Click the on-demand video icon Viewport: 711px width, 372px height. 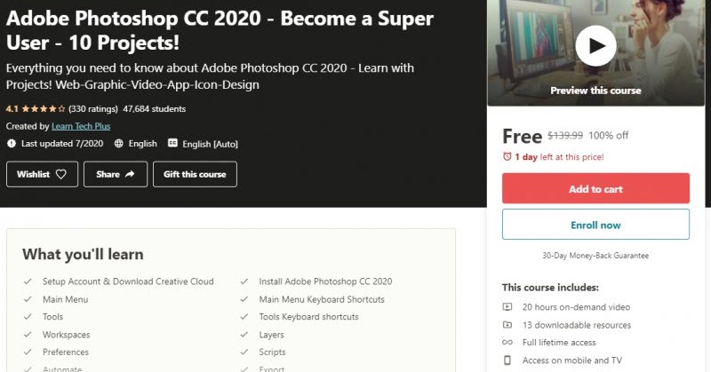click(507, 306)
